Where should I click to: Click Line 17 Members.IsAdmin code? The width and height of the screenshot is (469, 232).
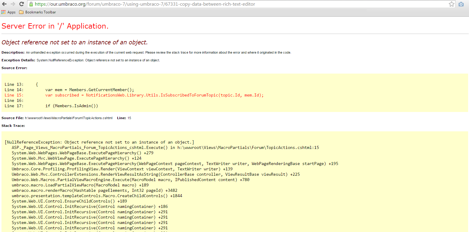coord(51,106)
